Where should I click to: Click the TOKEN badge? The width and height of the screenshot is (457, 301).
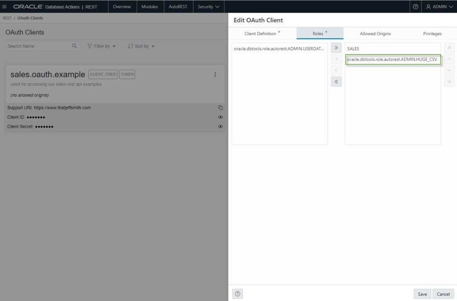tap(127, 75)
